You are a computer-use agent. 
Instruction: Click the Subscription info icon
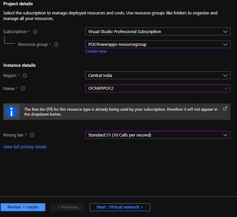point(35,32)
